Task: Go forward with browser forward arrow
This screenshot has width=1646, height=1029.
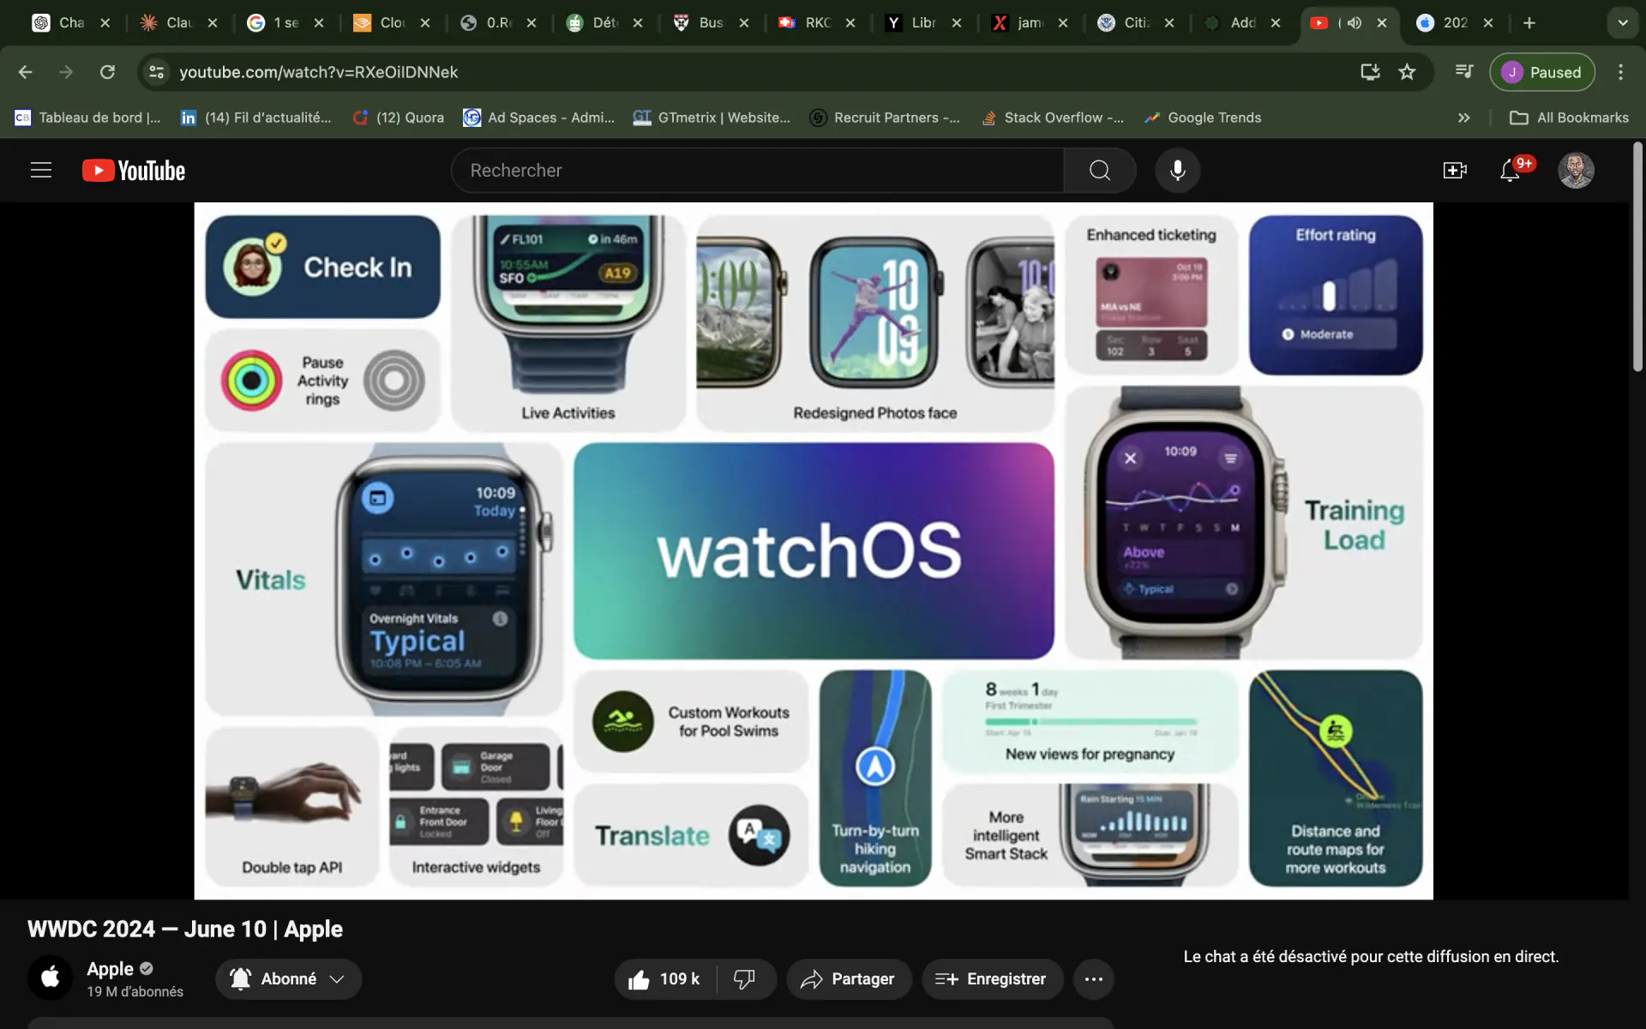Action: [x=66, y=72]
